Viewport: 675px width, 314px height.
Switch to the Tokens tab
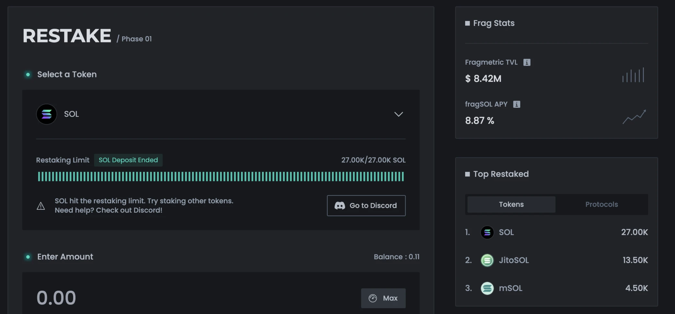pyautogui.click(x=511, y=205)
